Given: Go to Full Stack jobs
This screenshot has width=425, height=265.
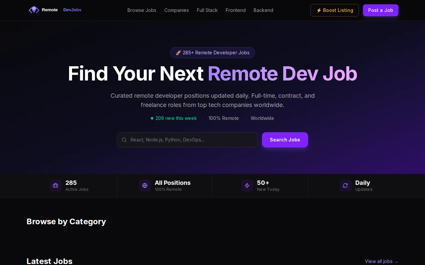Looking at the screenshot, I should coord(207,10).
